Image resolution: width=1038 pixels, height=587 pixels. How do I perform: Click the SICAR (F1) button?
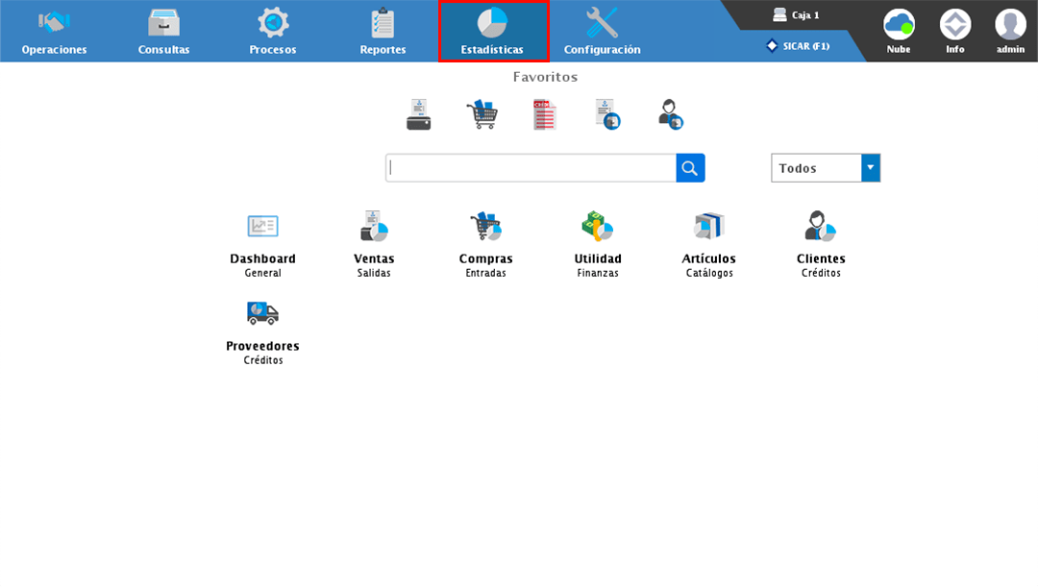[x=798, y=46]
